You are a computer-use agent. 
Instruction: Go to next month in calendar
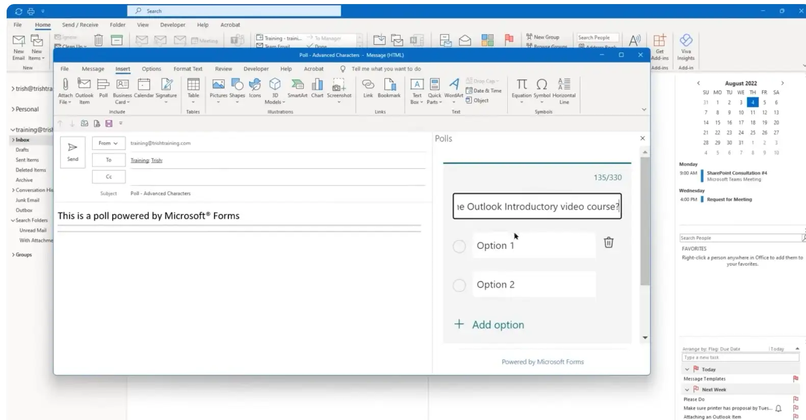(782, 83)
